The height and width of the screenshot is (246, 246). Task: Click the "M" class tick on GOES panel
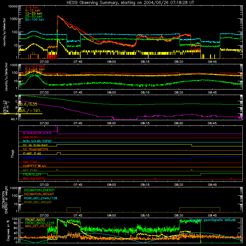pos(16,96)
